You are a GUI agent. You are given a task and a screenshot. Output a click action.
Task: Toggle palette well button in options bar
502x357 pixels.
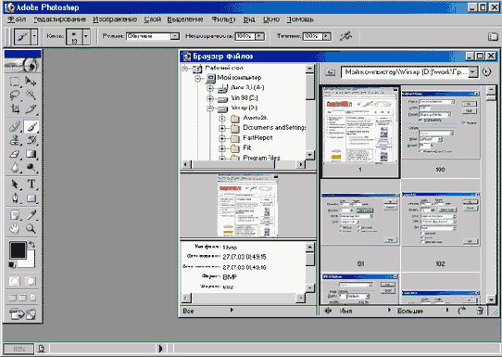493,36
